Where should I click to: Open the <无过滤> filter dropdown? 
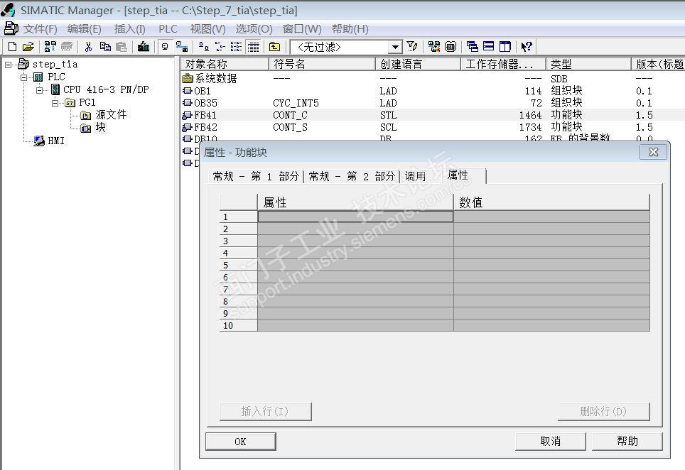tap(395, 47)
